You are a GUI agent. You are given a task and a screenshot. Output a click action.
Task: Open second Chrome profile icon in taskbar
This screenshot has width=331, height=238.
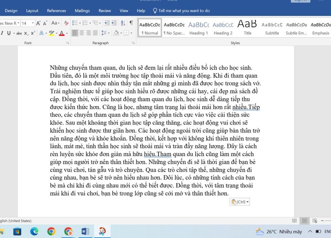coord(69,232)
